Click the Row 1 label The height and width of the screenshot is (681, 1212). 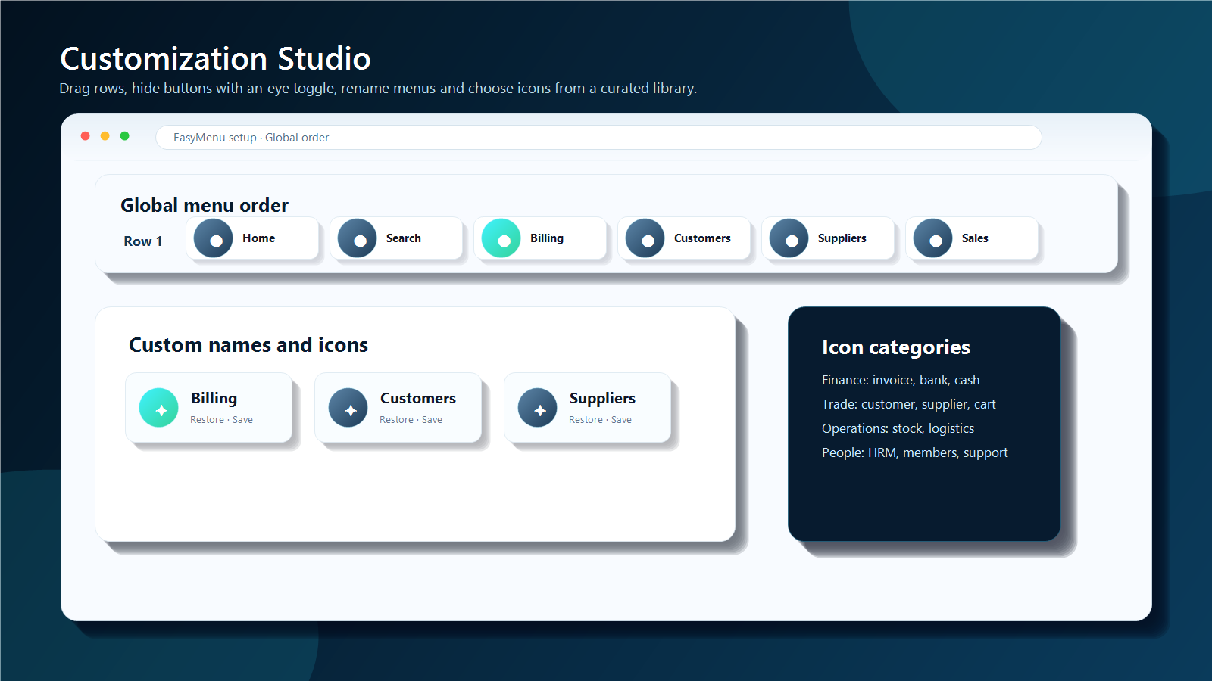pos(143,241)
